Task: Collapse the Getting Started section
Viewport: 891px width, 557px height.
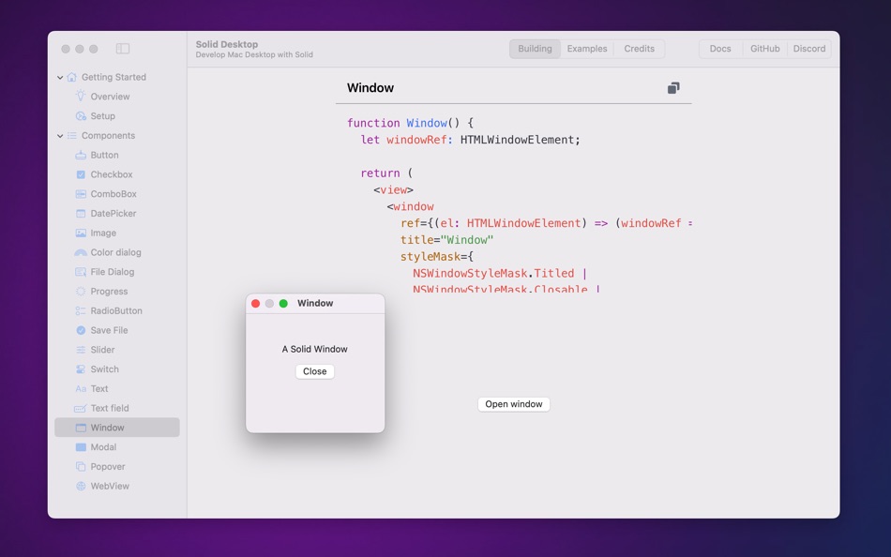Action: click(60, 77)
